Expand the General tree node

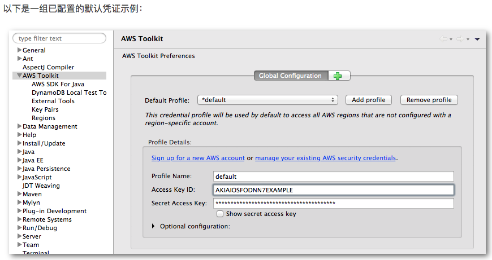pyautogui.click(x=19, y=50)
